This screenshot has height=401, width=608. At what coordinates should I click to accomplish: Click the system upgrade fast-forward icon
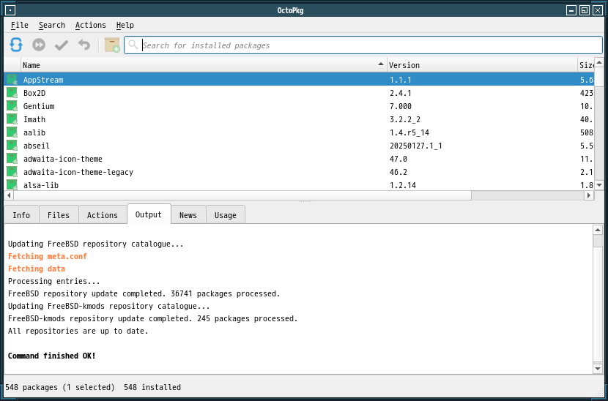click(x=39, y=45)
